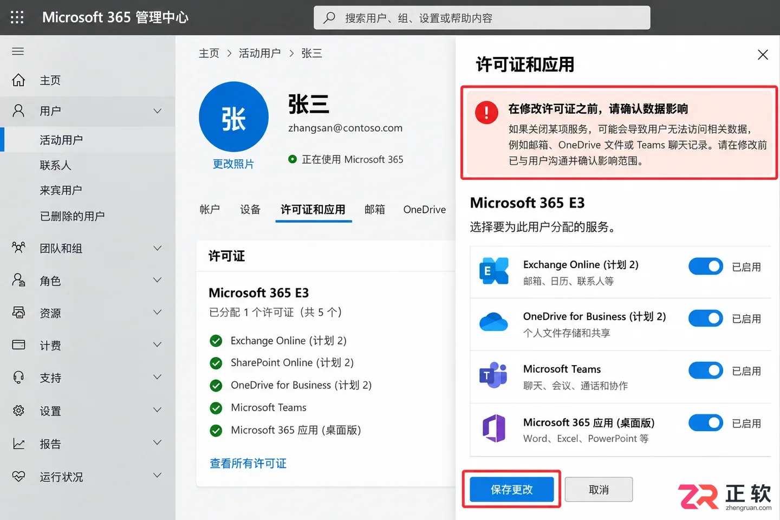Screen dimensions: 780x520
Task: Click the OneDrive cloud icon
Action: coord(493,322)
